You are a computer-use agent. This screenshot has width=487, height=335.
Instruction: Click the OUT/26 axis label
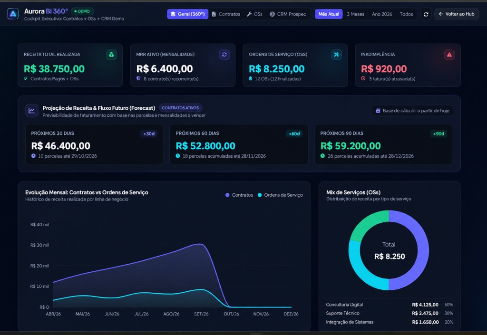(232, 314)
